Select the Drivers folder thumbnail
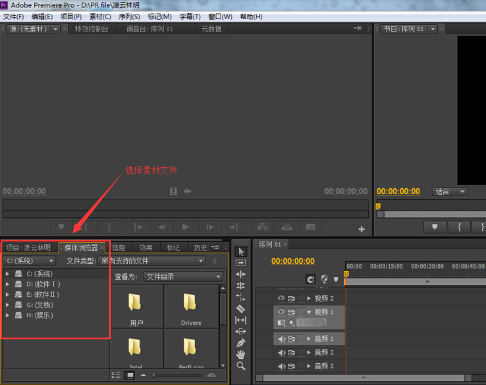The image size is (486, 385). click(191, 307)
